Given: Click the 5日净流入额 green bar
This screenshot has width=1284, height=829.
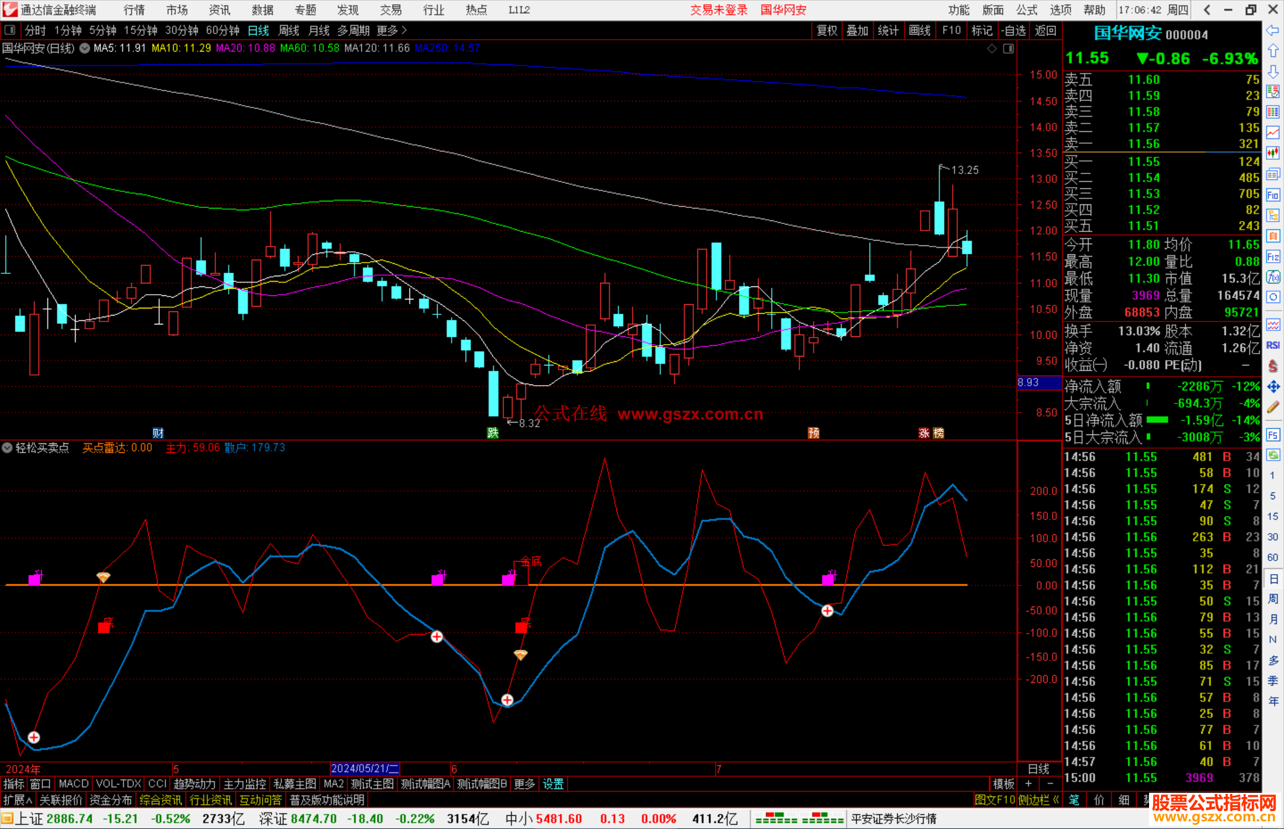Looking at the screenshot, I should [1157, 420].
